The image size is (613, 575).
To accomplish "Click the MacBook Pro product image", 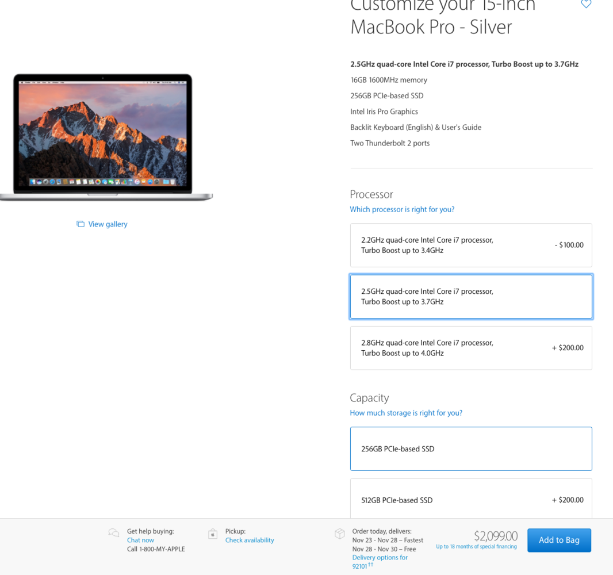I will [x=102, y=135].
